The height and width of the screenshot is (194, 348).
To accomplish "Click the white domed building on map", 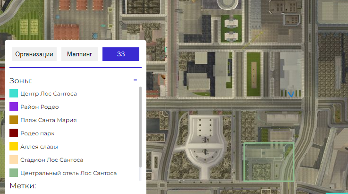I will tap(204, 138).
